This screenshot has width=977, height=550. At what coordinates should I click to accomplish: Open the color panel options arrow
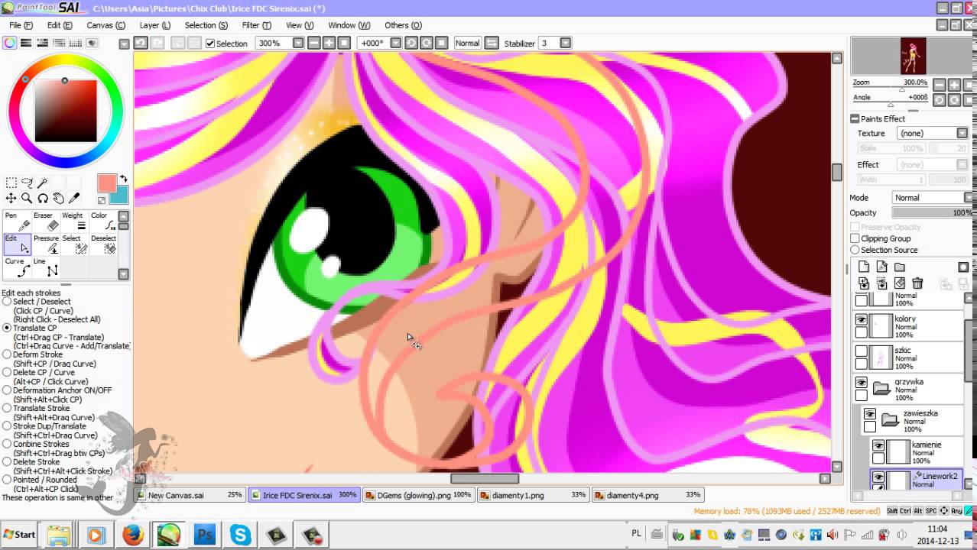click(124, 44)
